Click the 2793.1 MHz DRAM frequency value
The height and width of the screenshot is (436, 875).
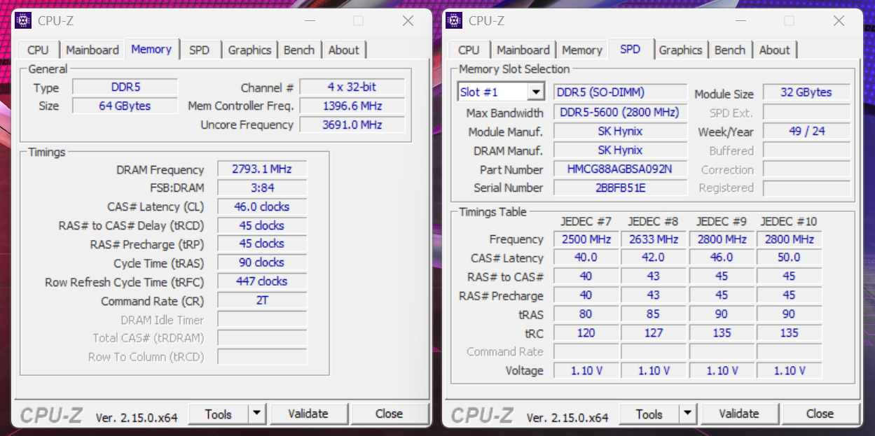(x=262, y=169)
